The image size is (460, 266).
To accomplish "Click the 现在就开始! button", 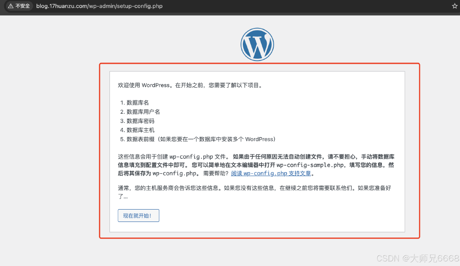I will (138, 216).
